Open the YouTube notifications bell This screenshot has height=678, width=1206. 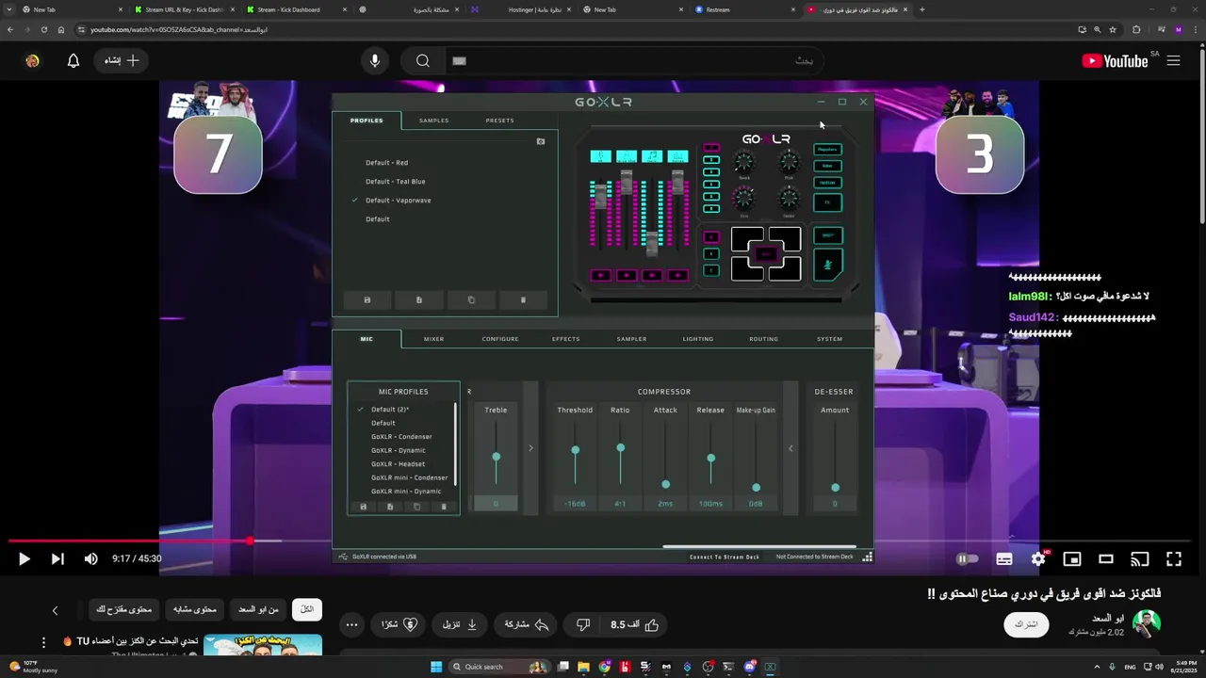[73, 60]
